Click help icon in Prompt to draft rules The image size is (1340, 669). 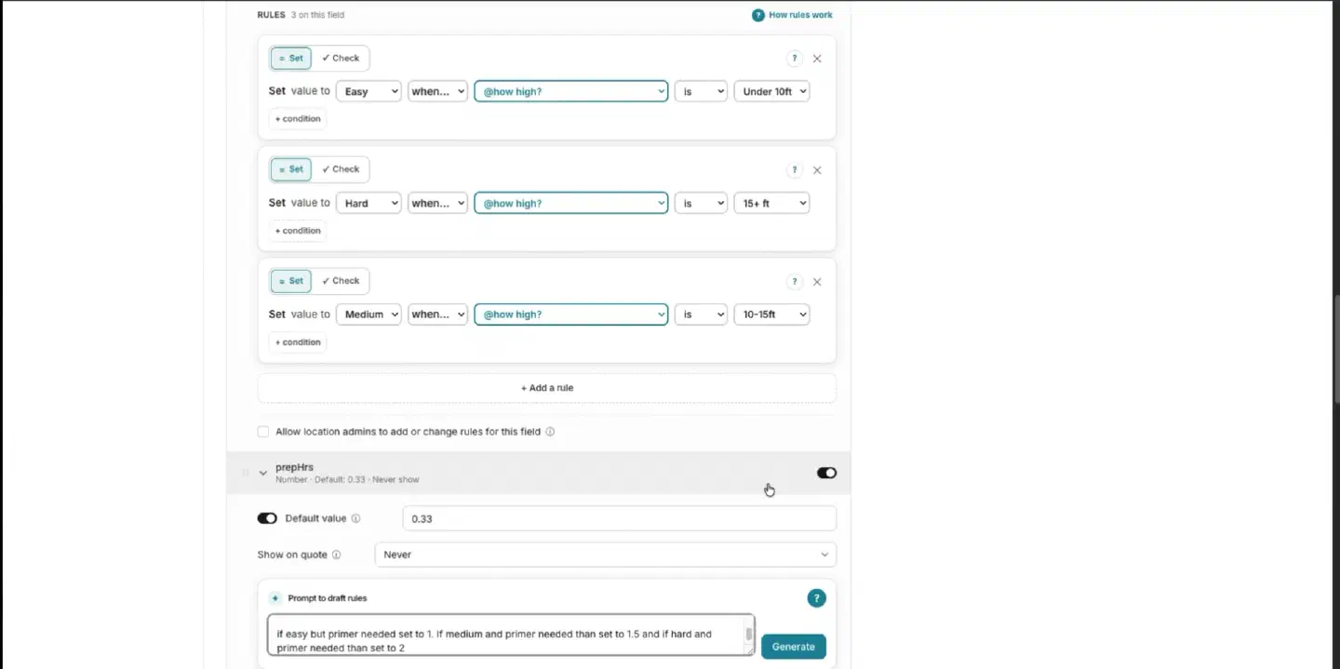coord(816,598)
